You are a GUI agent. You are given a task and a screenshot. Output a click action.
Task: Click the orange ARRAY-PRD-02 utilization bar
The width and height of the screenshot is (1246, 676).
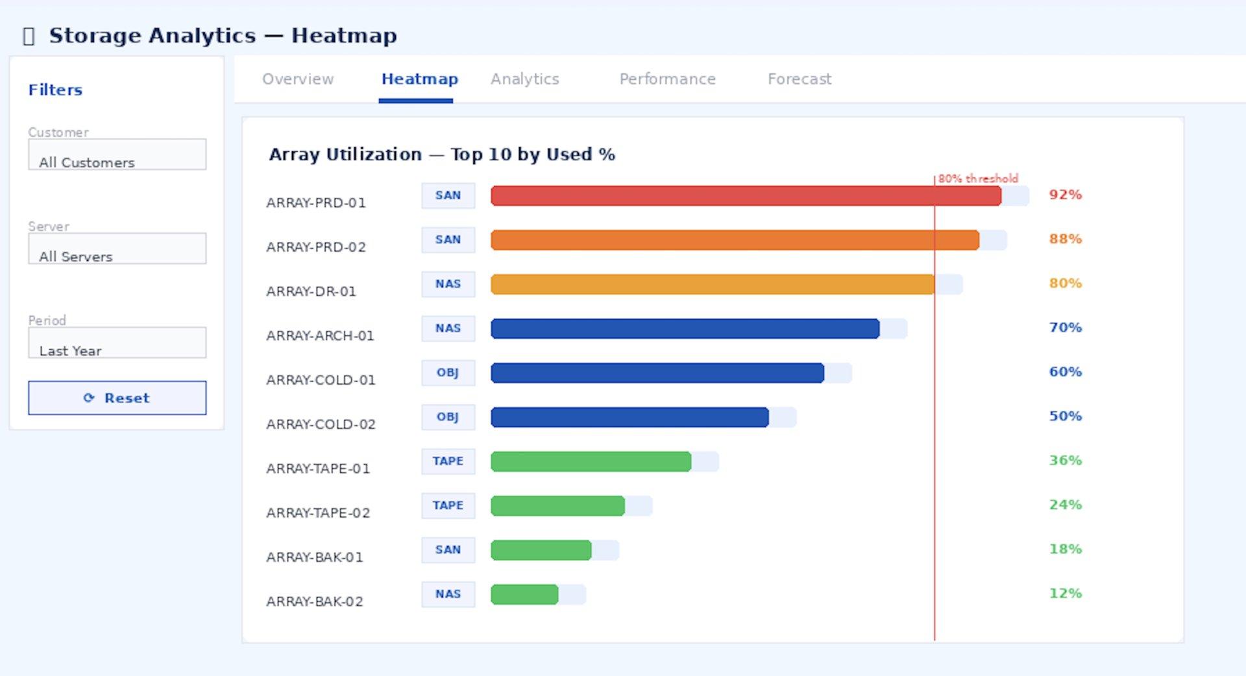734,240
